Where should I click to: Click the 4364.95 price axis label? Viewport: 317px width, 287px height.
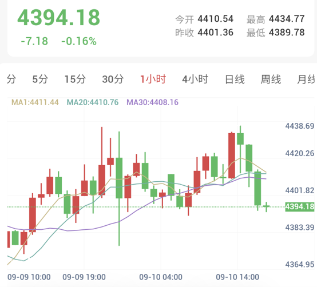(300, 264)
